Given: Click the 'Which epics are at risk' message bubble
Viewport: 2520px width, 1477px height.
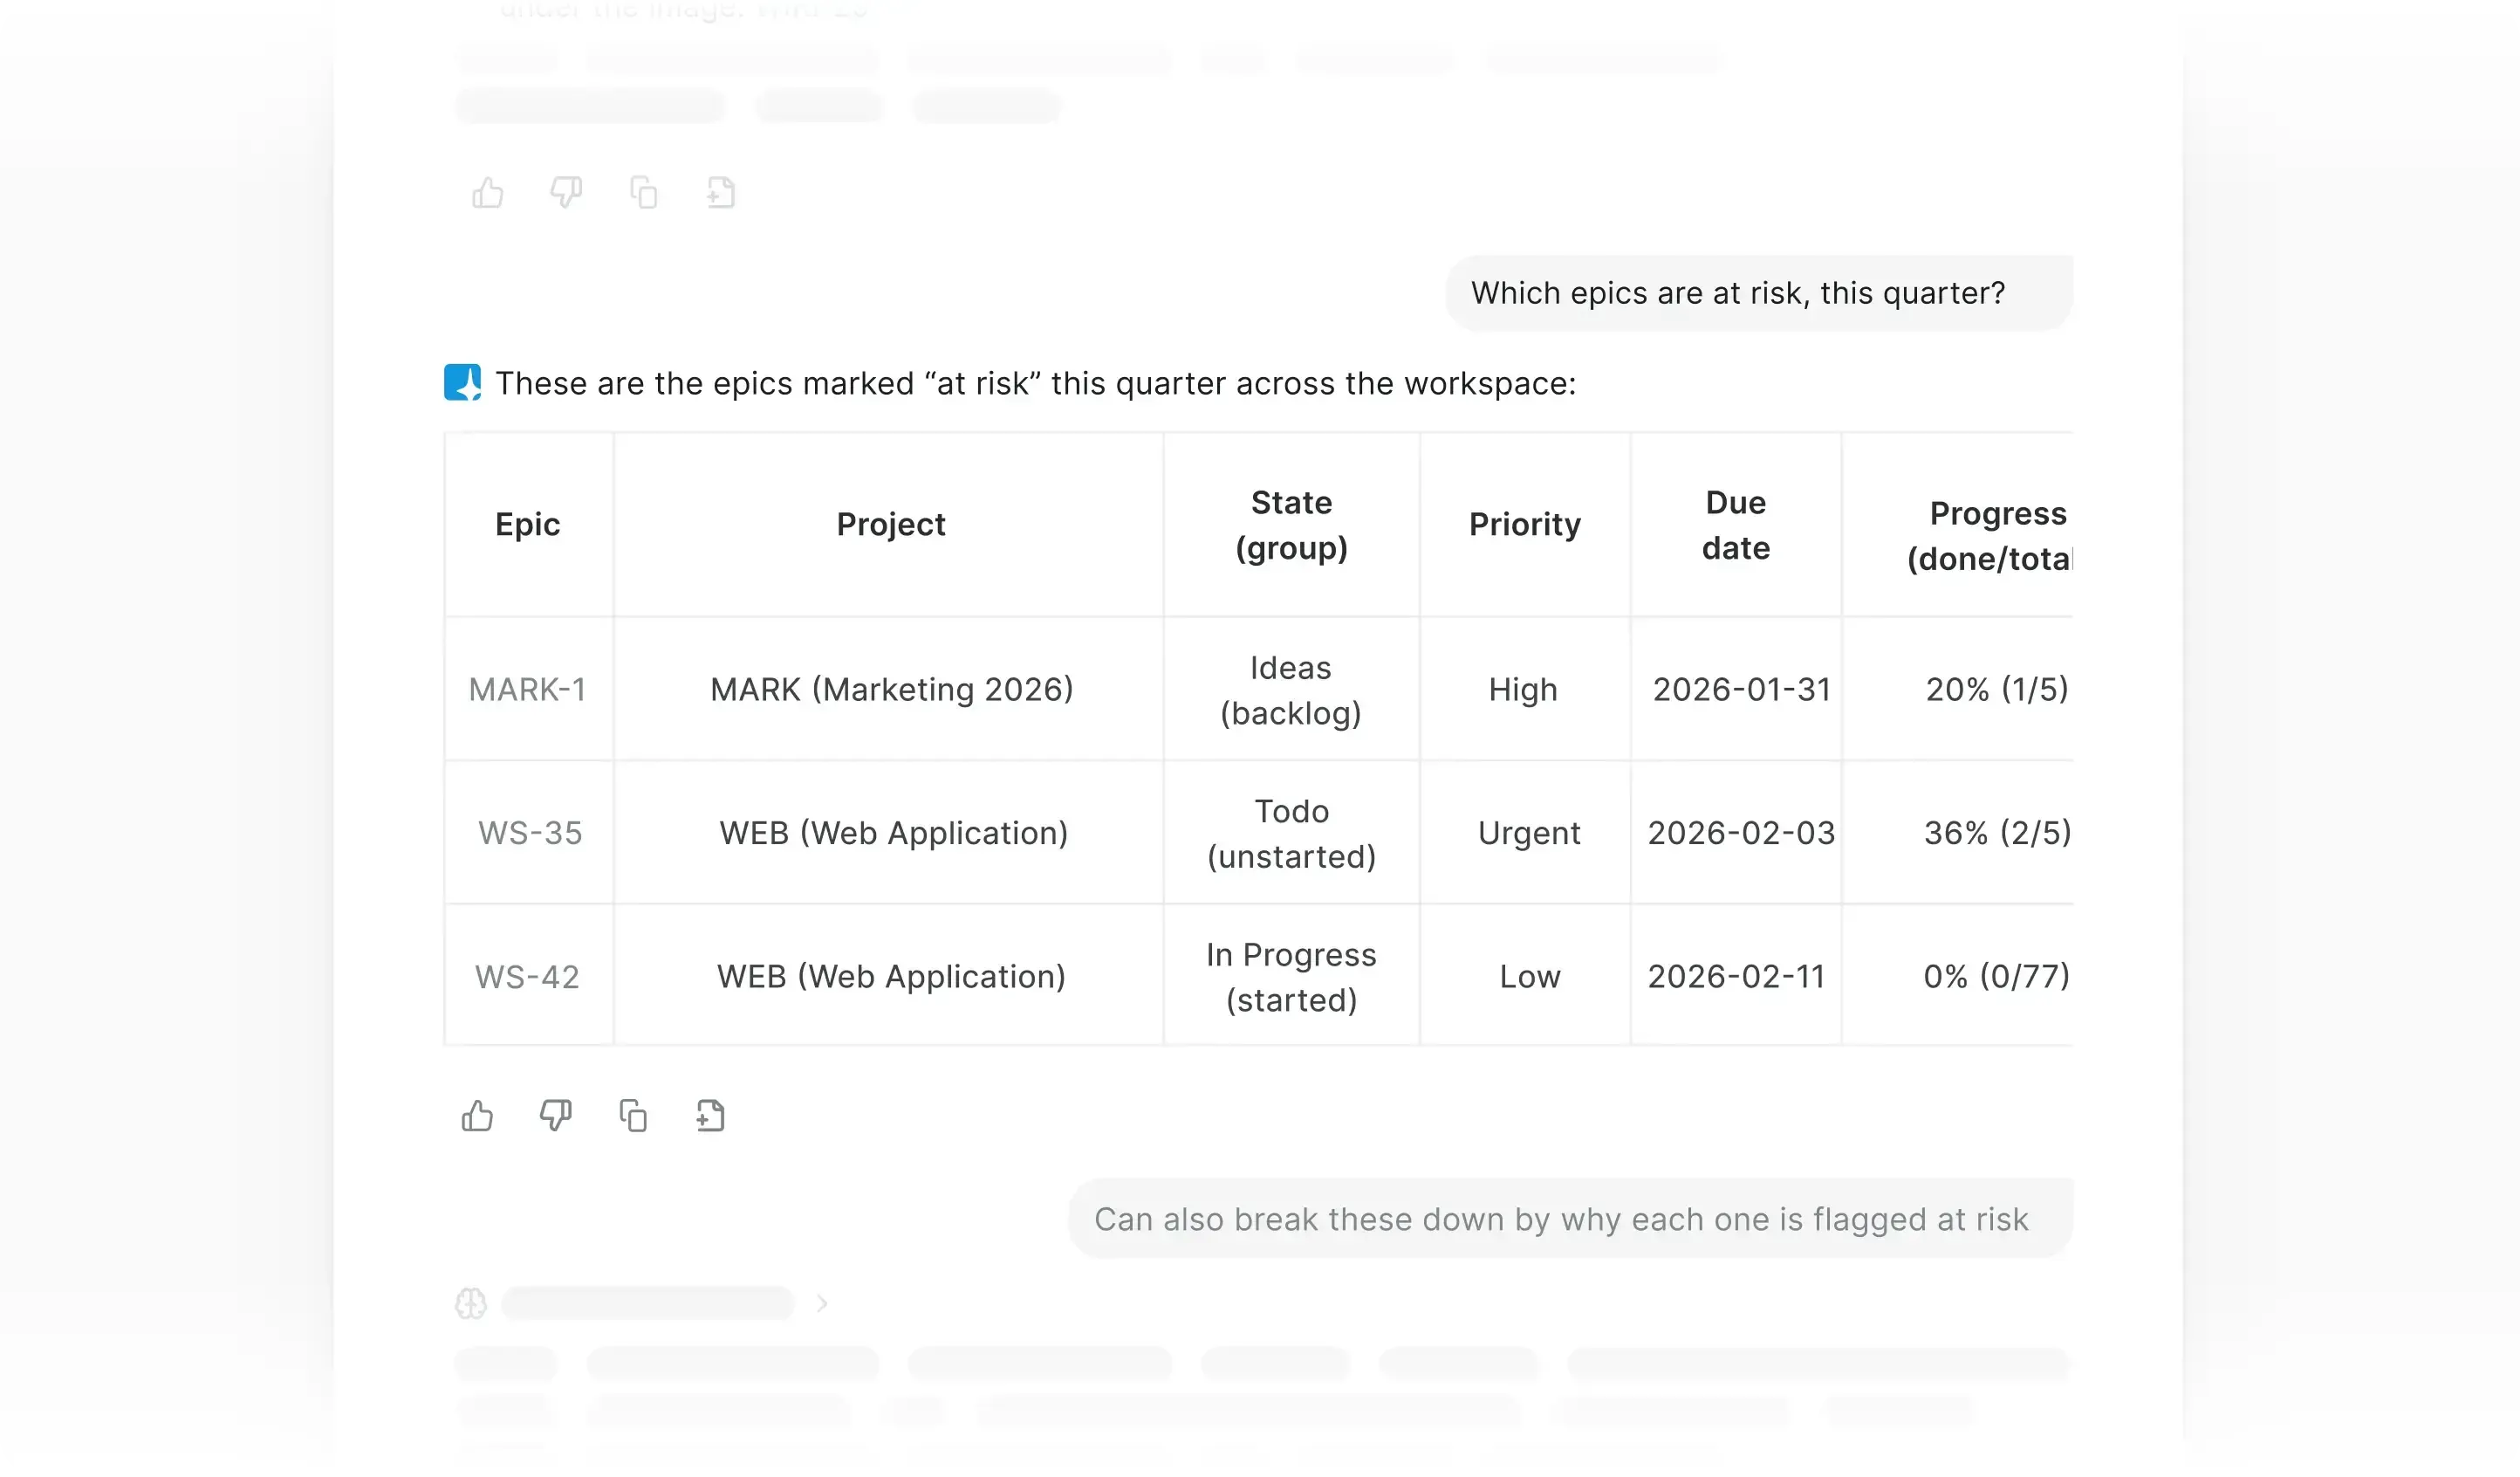Looking at the screenshot, I should 1737,293.
